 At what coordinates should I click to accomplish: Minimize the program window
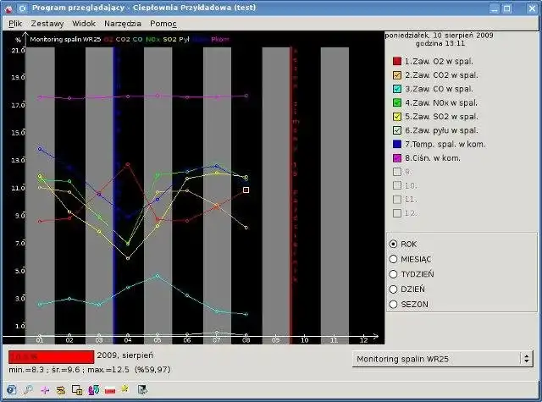coord(495,8)
